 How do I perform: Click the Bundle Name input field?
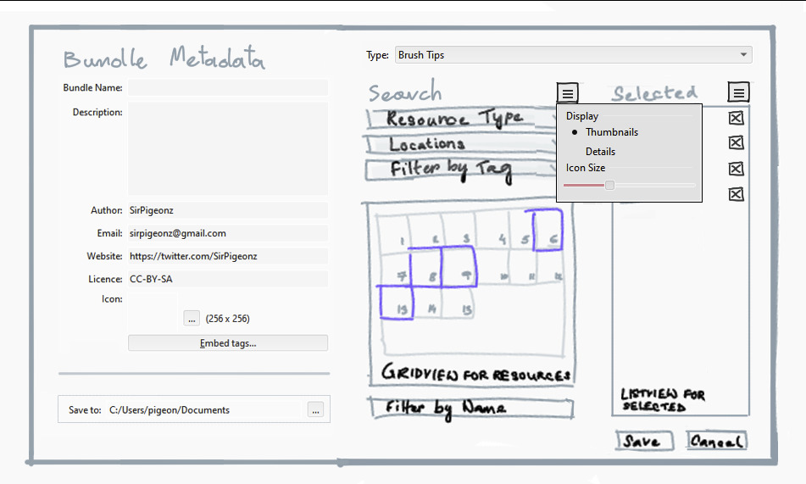click(x=228, y=87)
